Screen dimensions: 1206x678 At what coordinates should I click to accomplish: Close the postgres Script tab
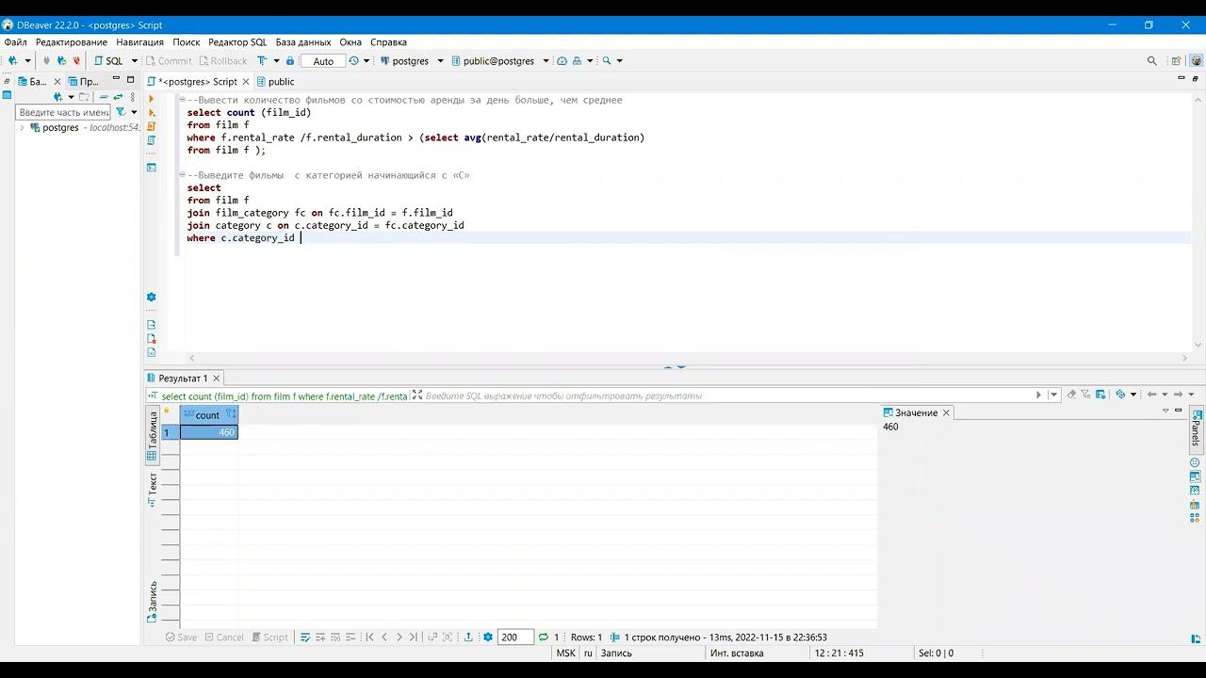coord(246,82)
